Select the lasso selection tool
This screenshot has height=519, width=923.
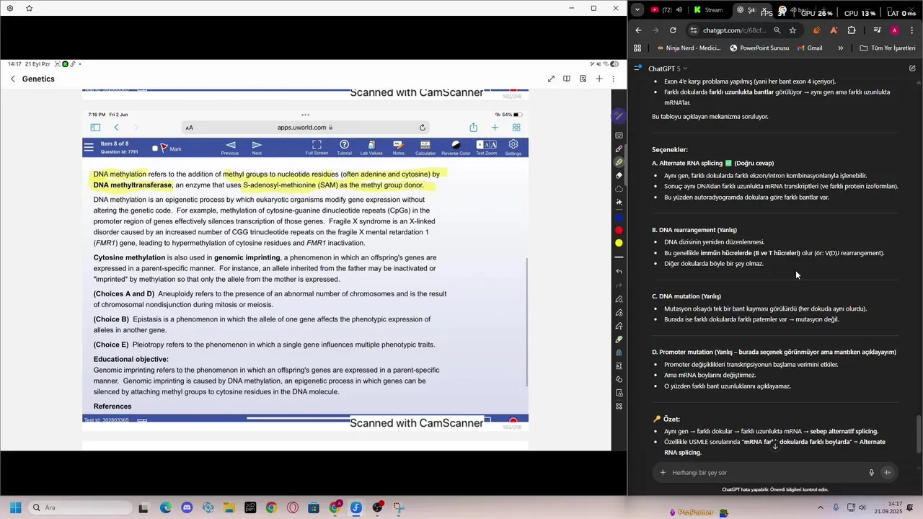(x=619, y=189)
